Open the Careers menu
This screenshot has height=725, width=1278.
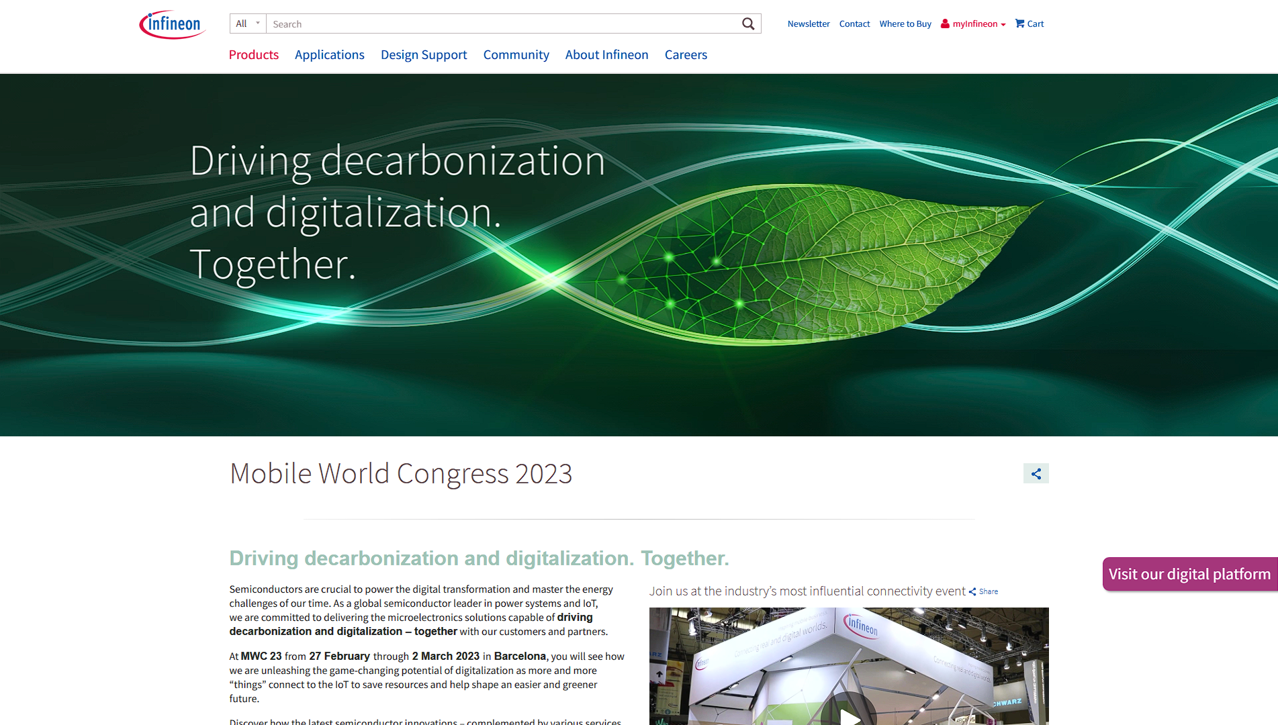[x=686, y=54]
